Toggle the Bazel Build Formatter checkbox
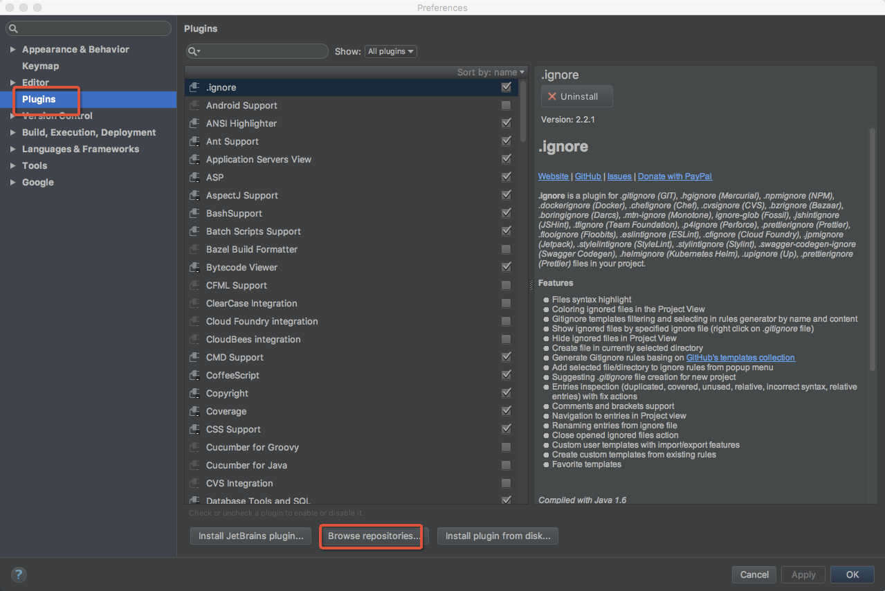 click(x=506, y=249)
